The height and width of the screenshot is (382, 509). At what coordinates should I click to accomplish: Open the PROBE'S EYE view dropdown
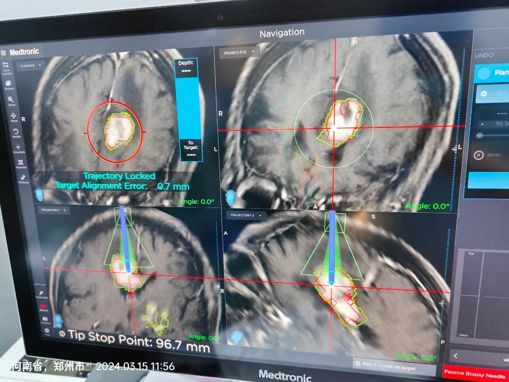pyautogui.click(x=239, y=52)
